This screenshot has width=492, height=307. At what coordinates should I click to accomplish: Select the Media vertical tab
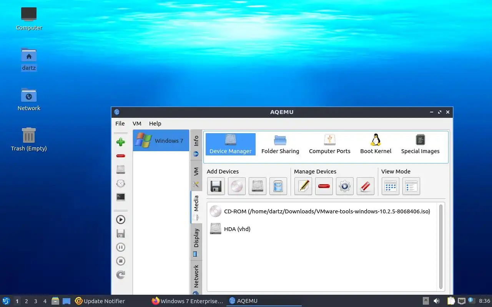[196, 208]
